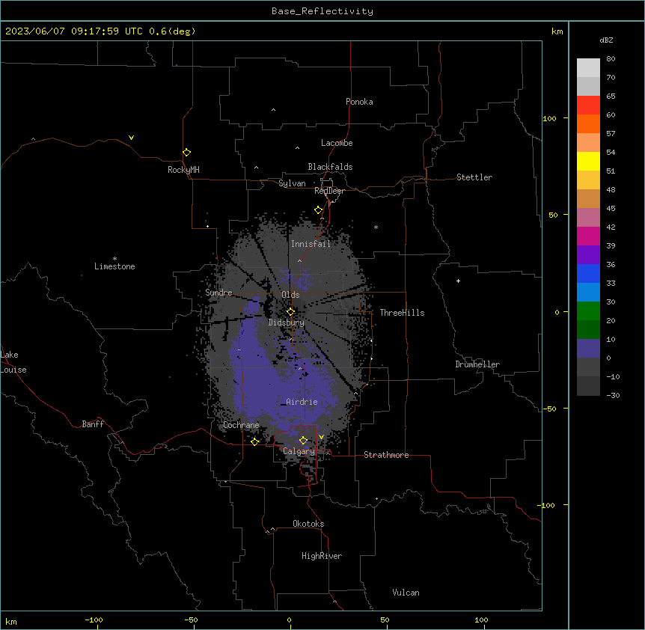
Task: Click the yellow V marker east of Calgary
Action: click(x=321, y=437)
